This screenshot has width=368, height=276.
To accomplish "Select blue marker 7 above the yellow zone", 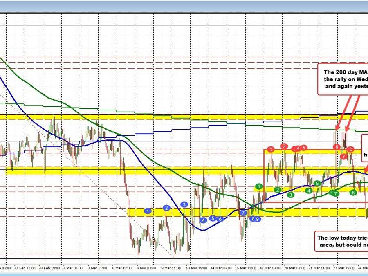I will tap(243, 213).
